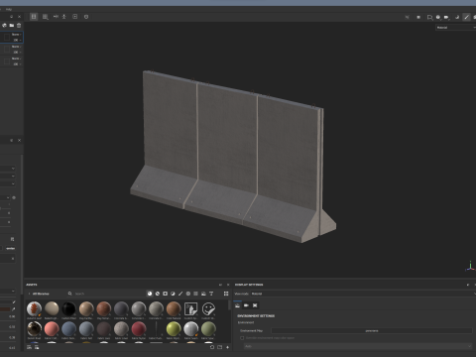This screenshot has width=476, height=357.
Task: Filter assets by font T icon
Action: click(211, 294)
